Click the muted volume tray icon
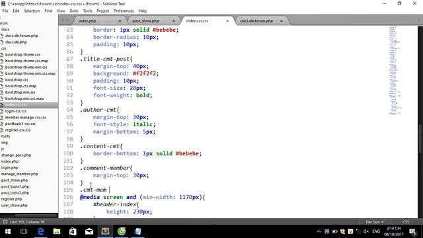423x238 pixels. tap(365, 231)
